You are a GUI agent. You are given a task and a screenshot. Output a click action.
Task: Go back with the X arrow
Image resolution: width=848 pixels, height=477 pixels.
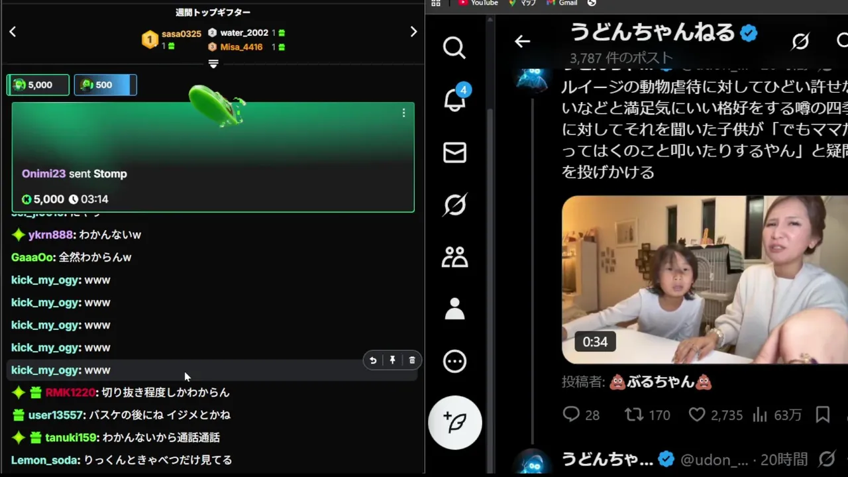pyautogui.click(x=522, y=41)
